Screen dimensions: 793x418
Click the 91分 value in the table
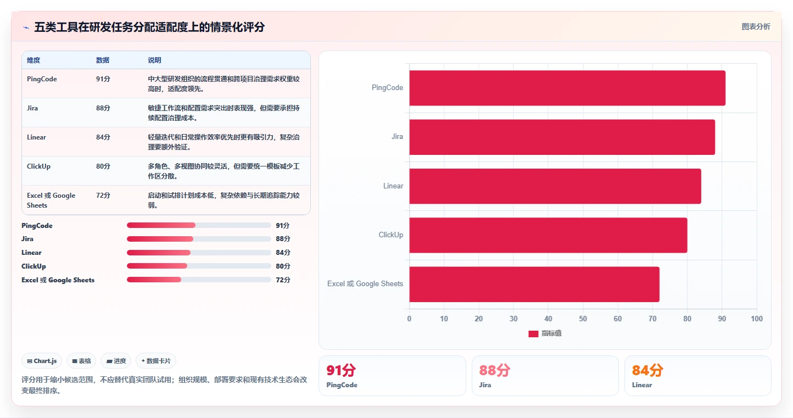(x=103, y=79)
